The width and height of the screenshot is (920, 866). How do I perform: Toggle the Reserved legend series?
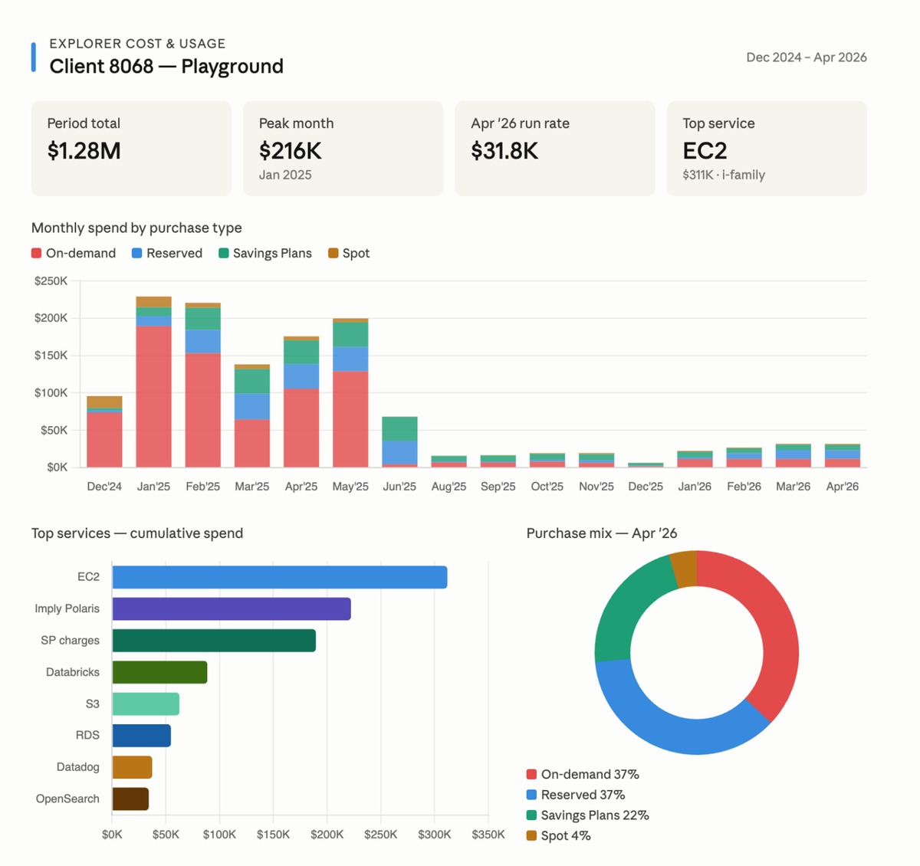[x=167, y=253]
